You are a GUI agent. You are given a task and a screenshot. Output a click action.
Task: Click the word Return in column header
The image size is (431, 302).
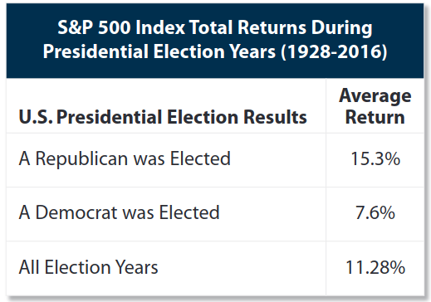[x=375, y=117]
